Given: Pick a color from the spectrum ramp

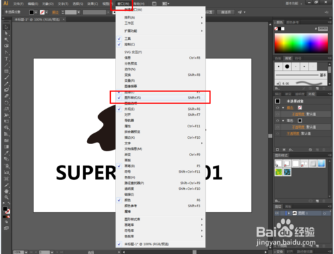Looking at the screenshot, I should [301, 43].
